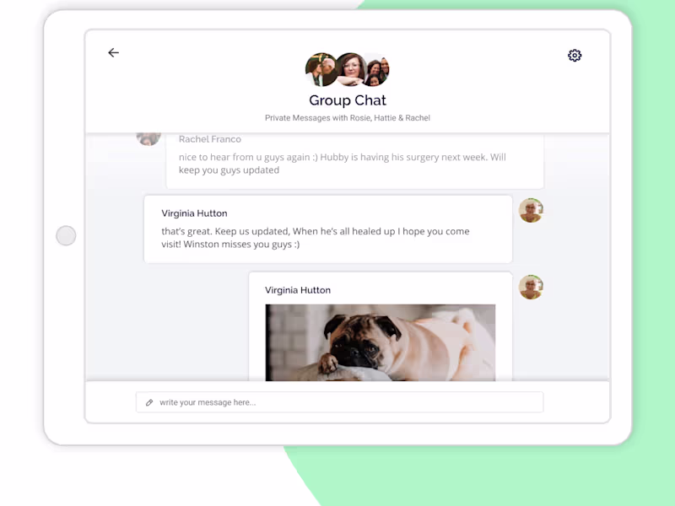
Task: Click the 'Group Chat' title
Action: [x=348, y=100]
